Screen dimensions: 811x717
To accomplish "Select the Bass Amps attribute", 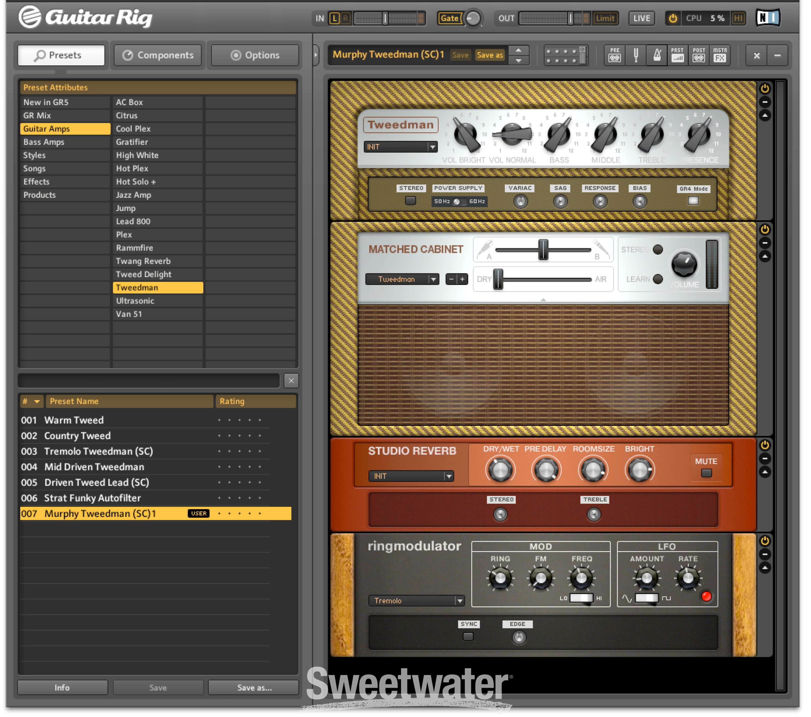I will [x=65, y=143].
